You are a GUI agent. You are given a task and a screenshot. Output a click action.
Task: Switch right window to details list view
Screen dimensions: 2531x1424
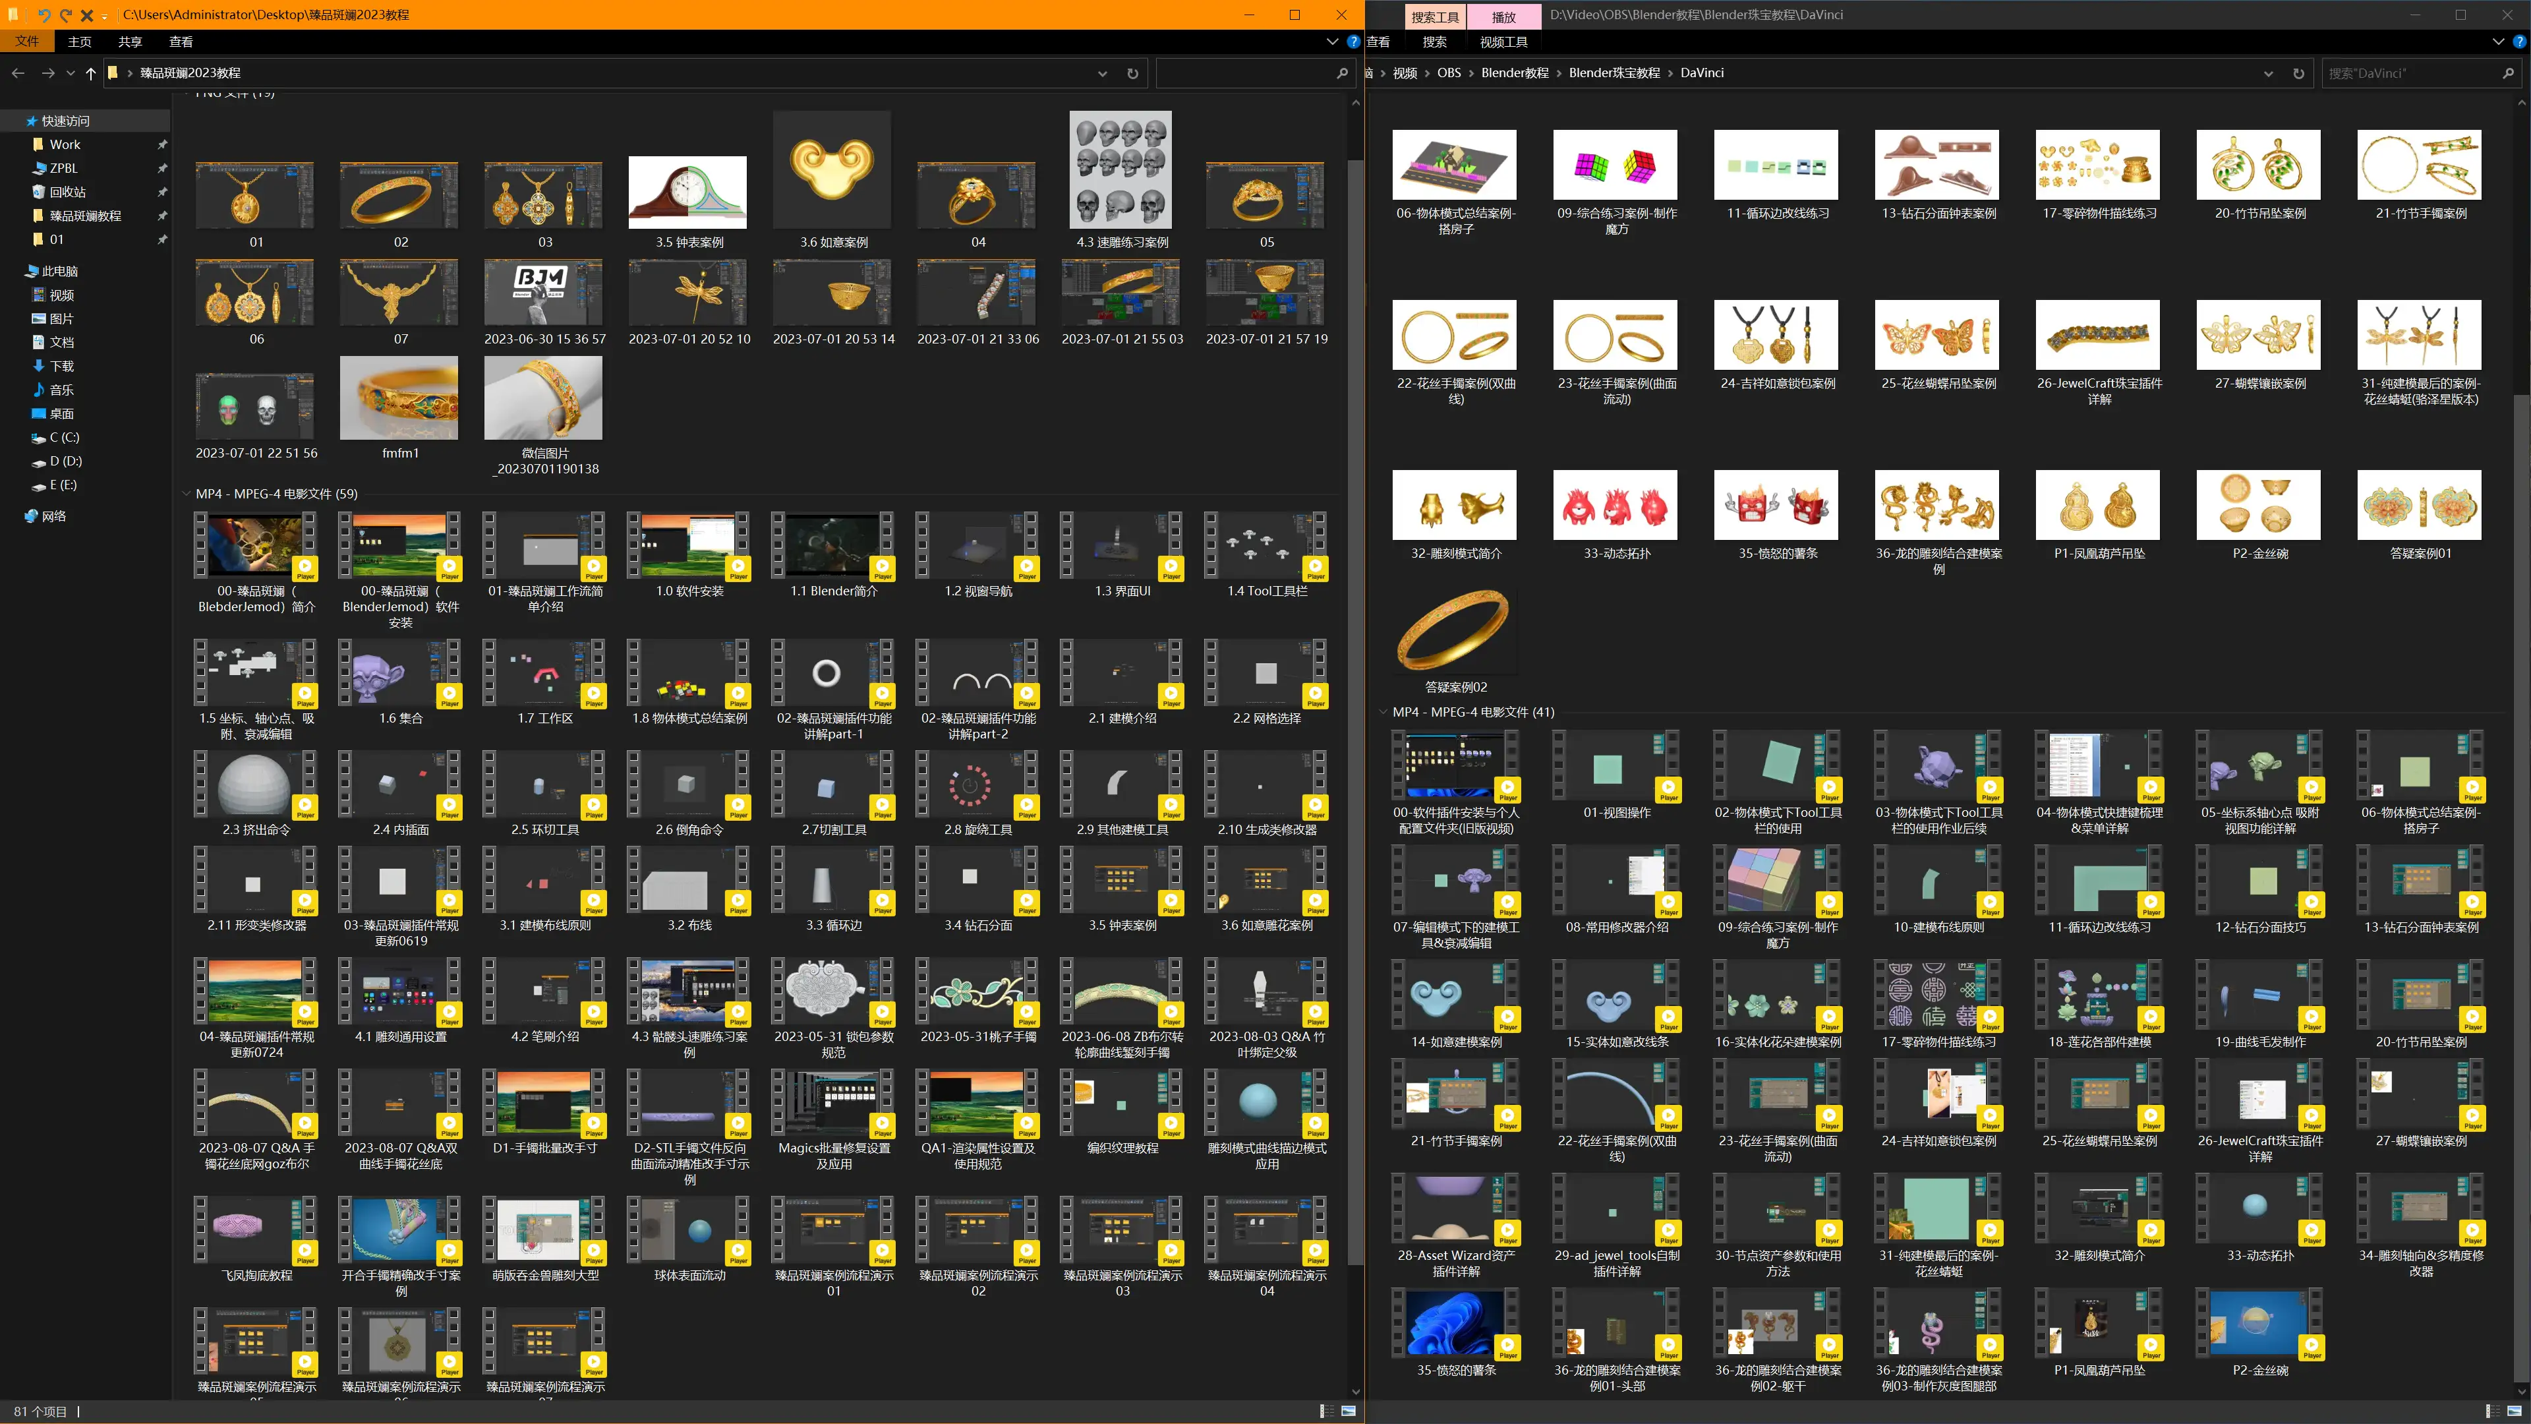click(x=2491, y=1411)
